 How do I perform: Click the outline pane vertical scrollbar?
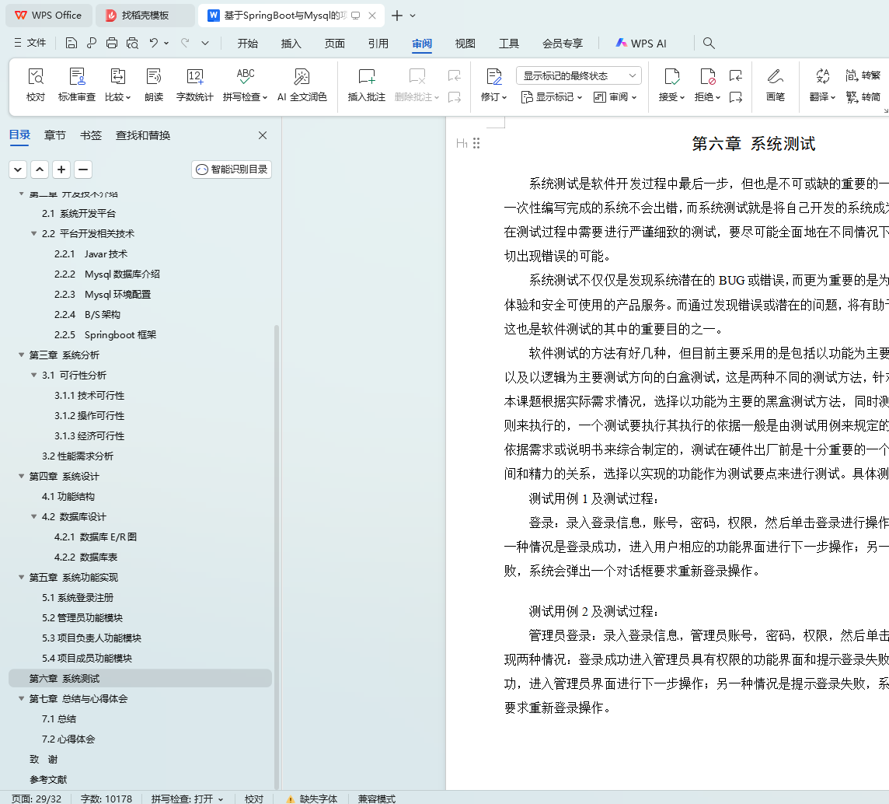tap(276, 556)
